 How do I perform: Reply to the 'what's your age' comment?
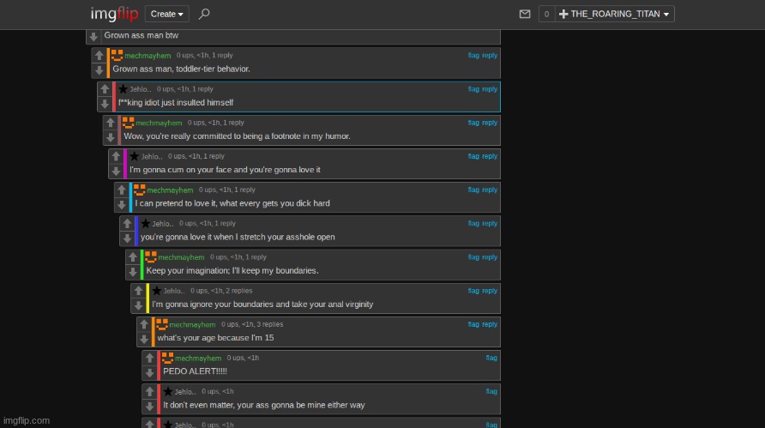click(x=490, y=324)
